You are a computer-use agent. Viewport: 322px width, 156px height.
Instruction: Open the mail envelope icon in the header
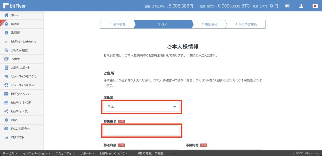[287, 6]
